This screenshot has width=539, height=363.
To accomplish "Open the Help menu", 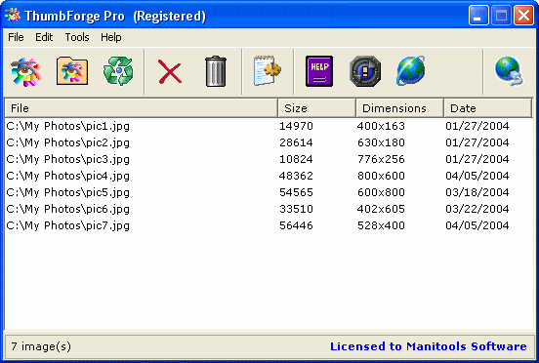I will pos(110,37).
